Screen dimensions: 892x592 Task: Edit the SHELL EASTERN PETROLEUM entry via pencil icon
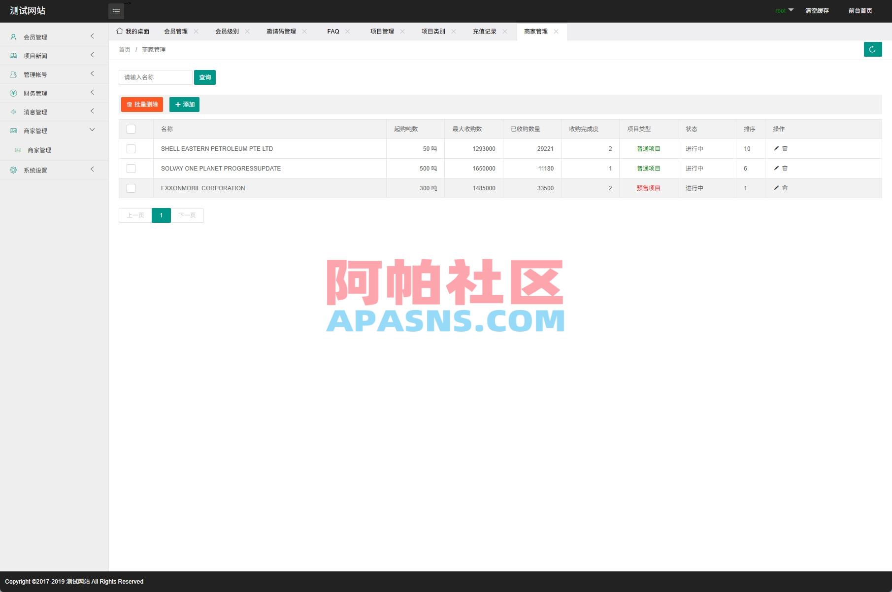(776, 148)
